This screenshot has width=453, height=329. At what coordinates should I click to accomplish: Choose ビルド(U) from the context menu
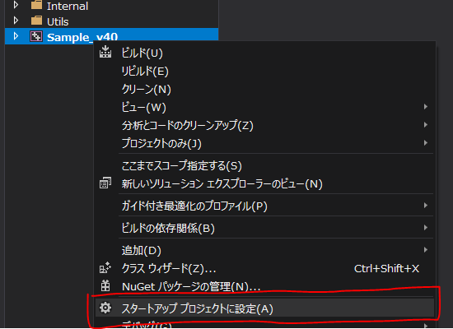(x=264, y=53)
